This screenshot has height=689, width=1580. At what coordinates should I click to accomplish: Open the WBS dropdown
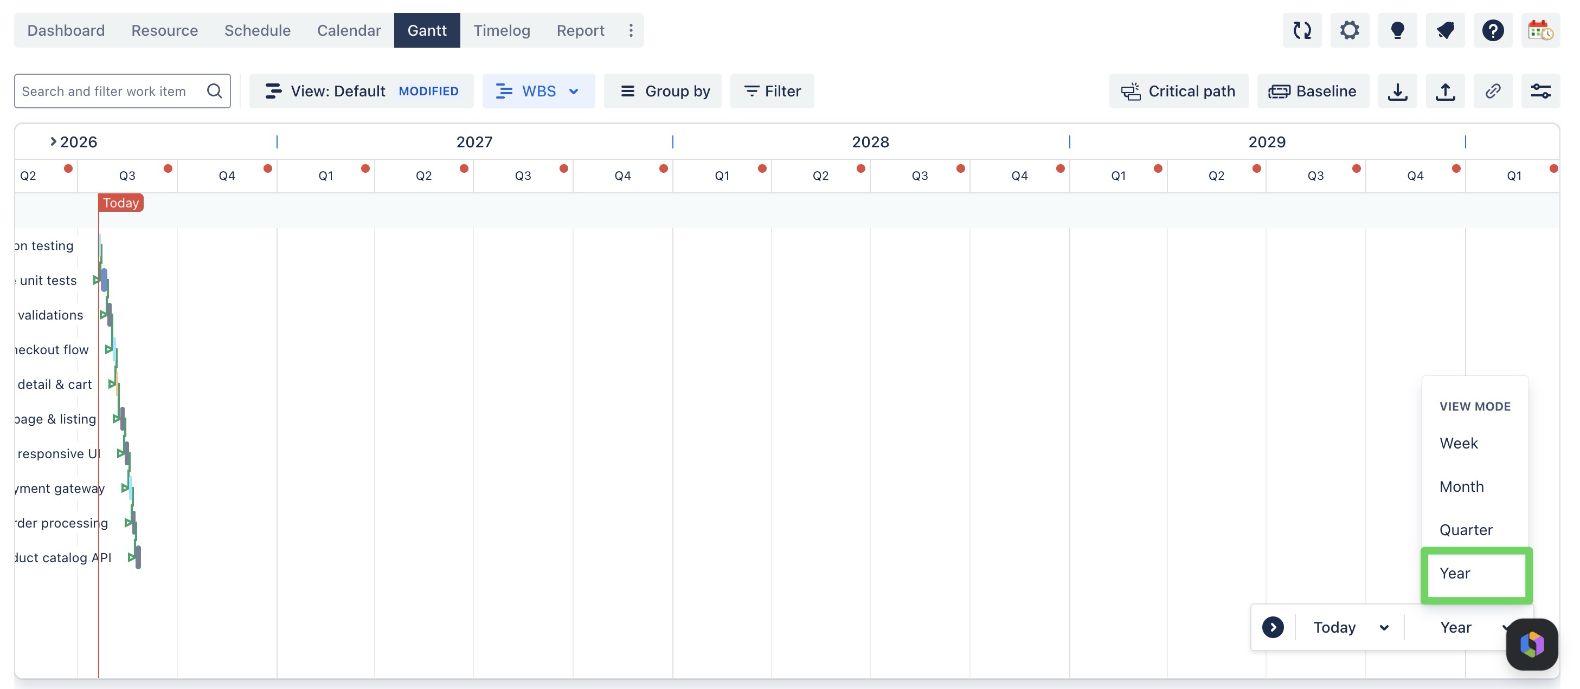[x=538, y=90]
